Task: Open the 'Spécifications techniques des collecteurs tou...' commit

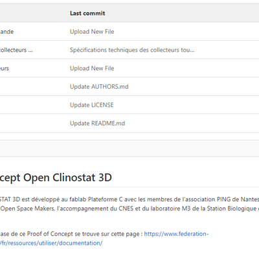Action: click(132, 50)
